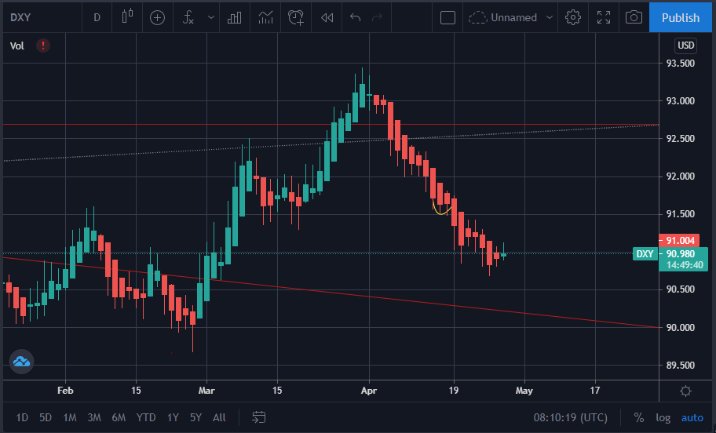Select the 5D date range

coord(46,417)
